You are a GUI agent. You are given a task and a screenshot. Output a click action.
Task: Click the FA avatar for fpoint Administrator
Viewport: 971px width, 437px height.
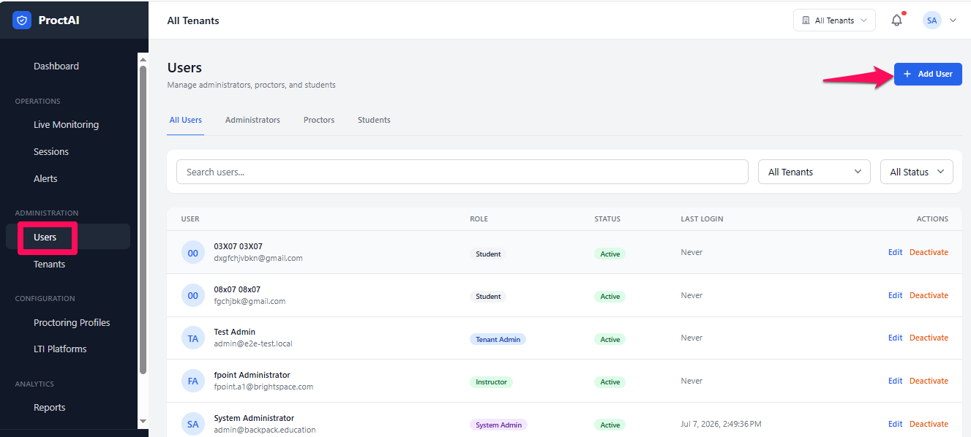pos(193,381)
